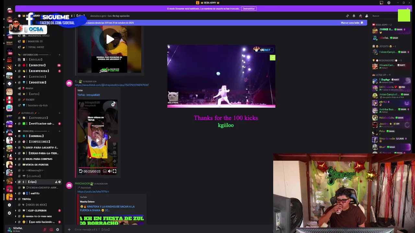The height and width of the screenshot is (233, 415).
Task: Open the threads icon in channel header
Action: (x=347, y=16)
